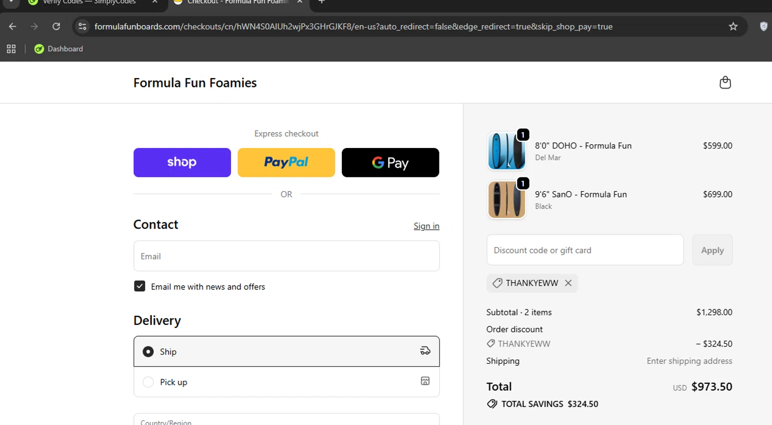This screenshot has width=772, height=425.
Task: Select the Ship delivery option
Action: [x=286, y=352]
